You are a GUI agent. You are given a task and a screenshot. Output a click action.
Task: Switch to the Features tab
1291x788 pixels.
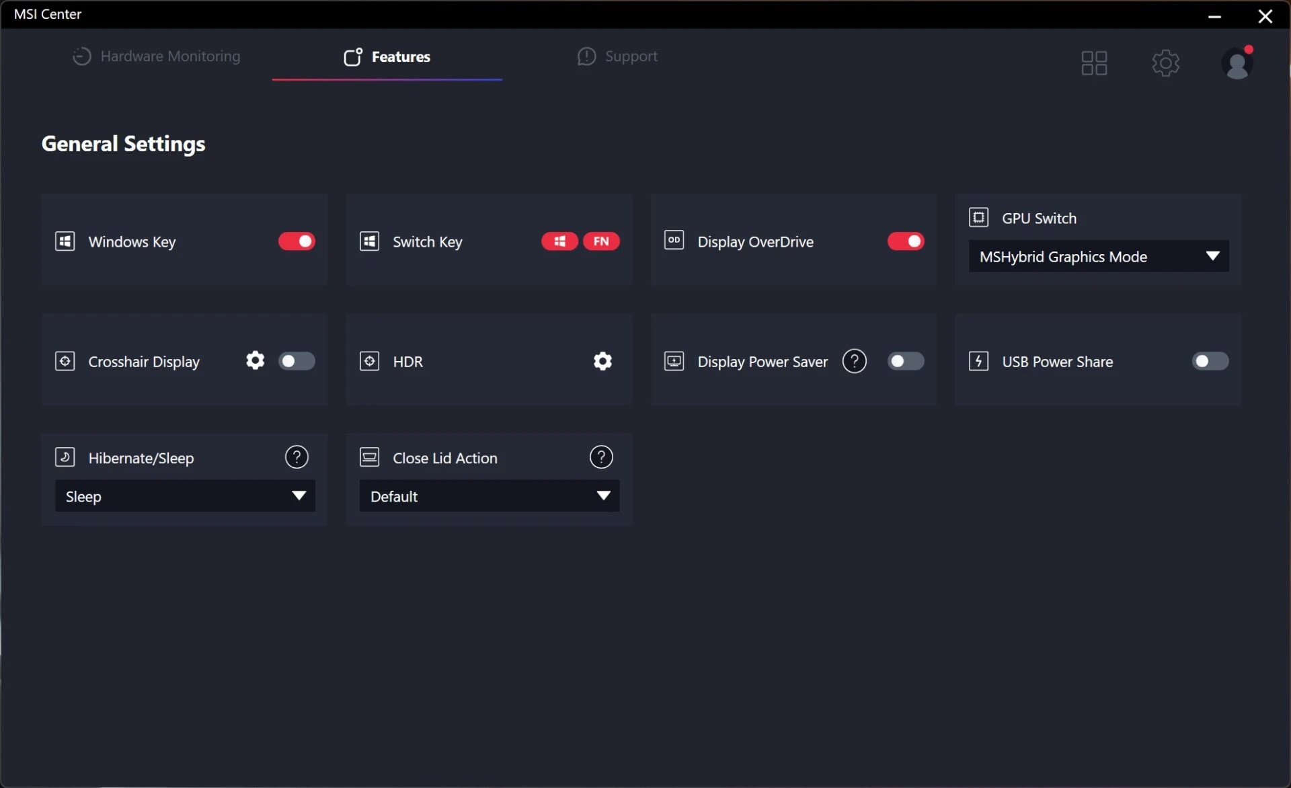pos(387,56)
